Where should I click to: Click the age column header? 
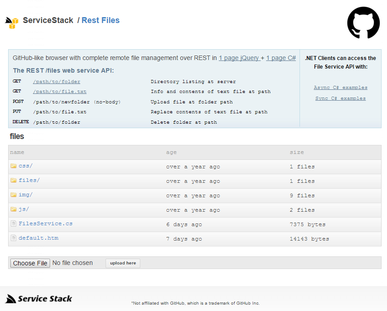171,152
